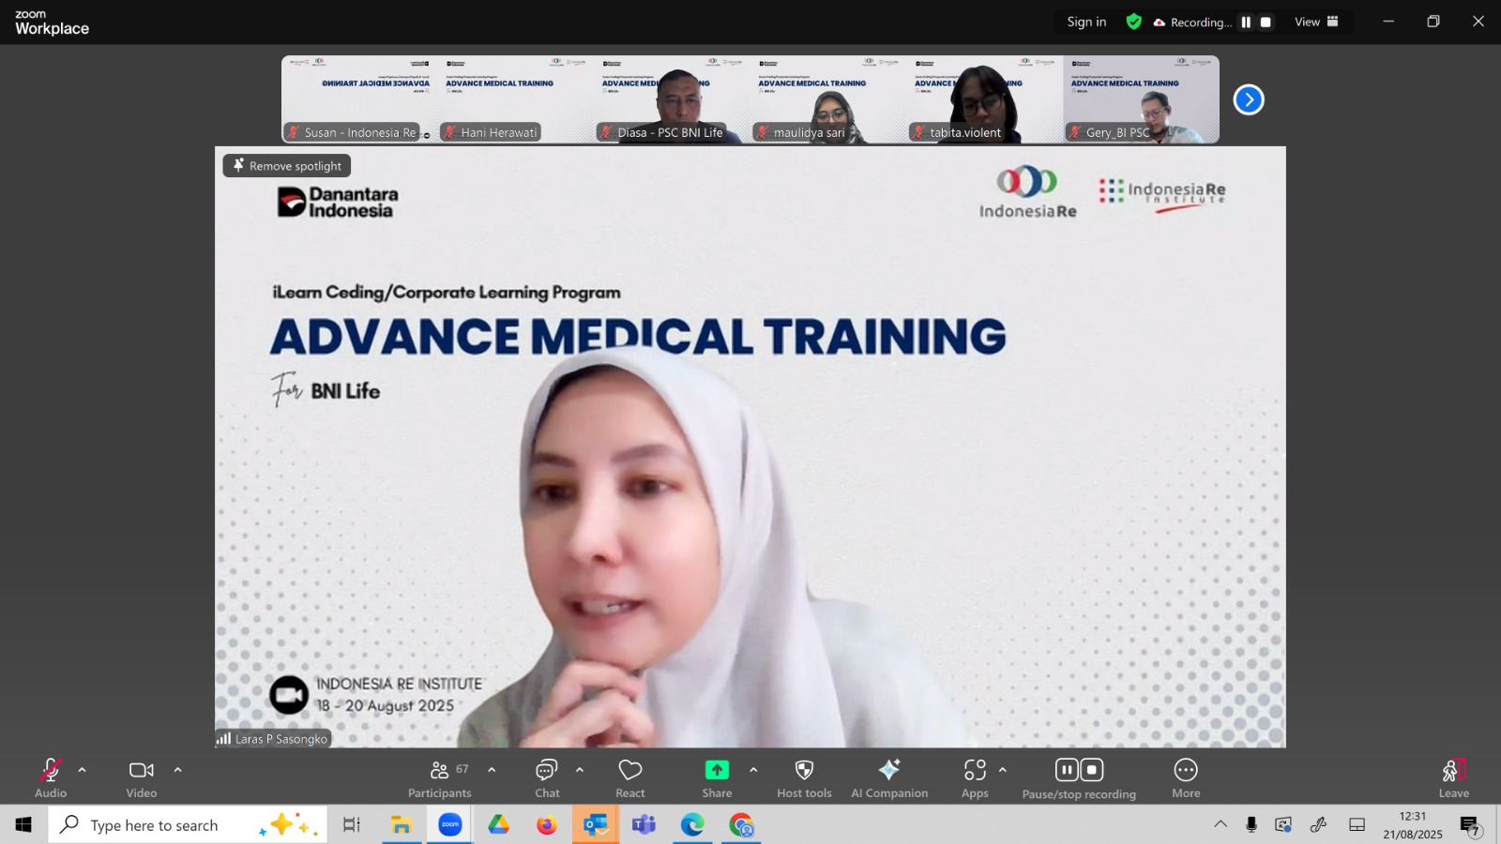Screen dimensions: 1501x844
Task: Open the View layout menu
Action: coord(1316,23)
